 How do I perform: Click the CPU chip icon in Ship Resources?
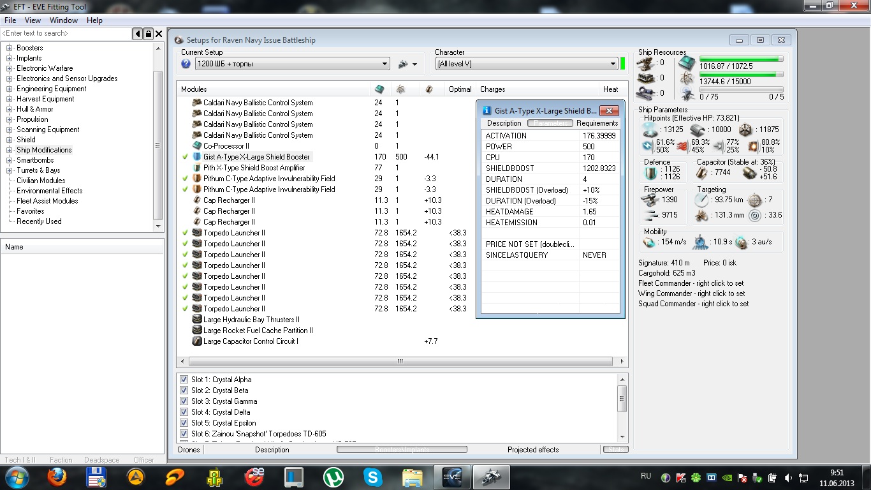click(687, 63)
